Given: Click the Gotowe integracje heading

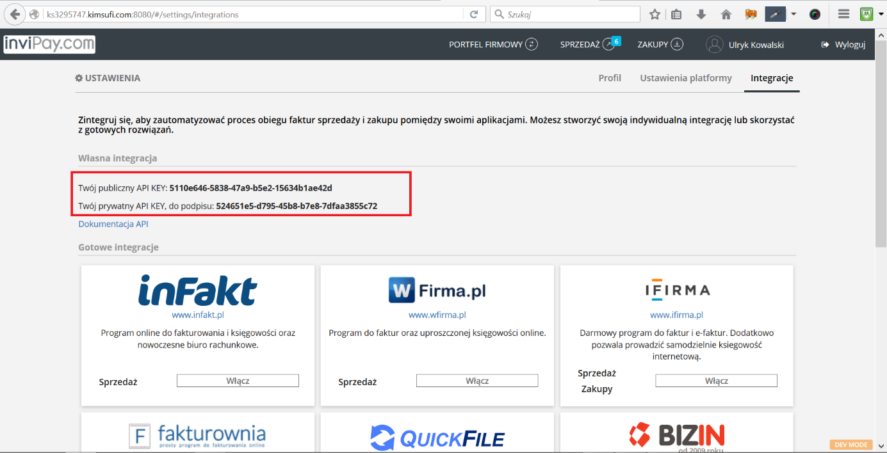Looking at the screenshot, I should click(118, 247).
